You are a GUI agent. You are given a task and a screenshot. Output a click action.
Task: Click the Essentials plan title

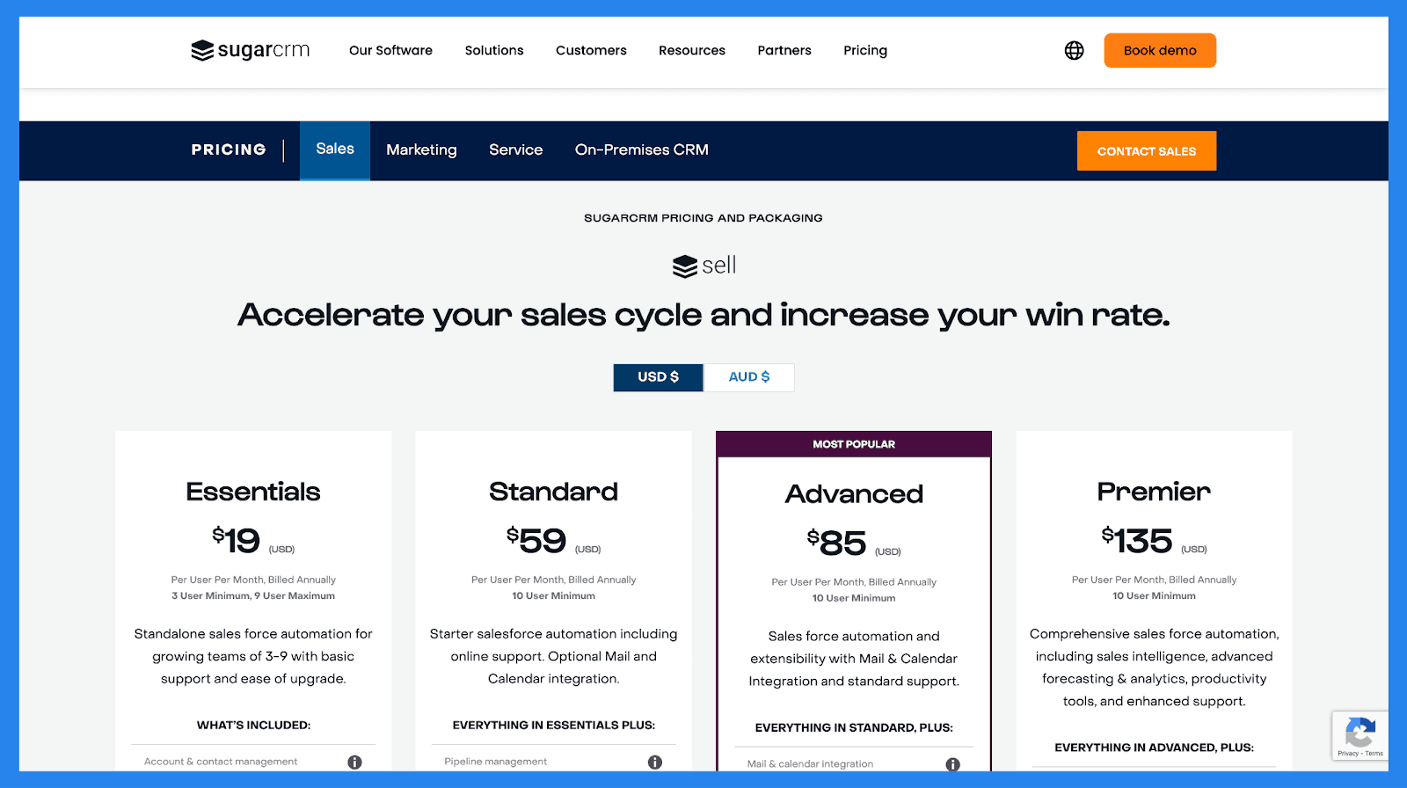click(x=253, y=492)
